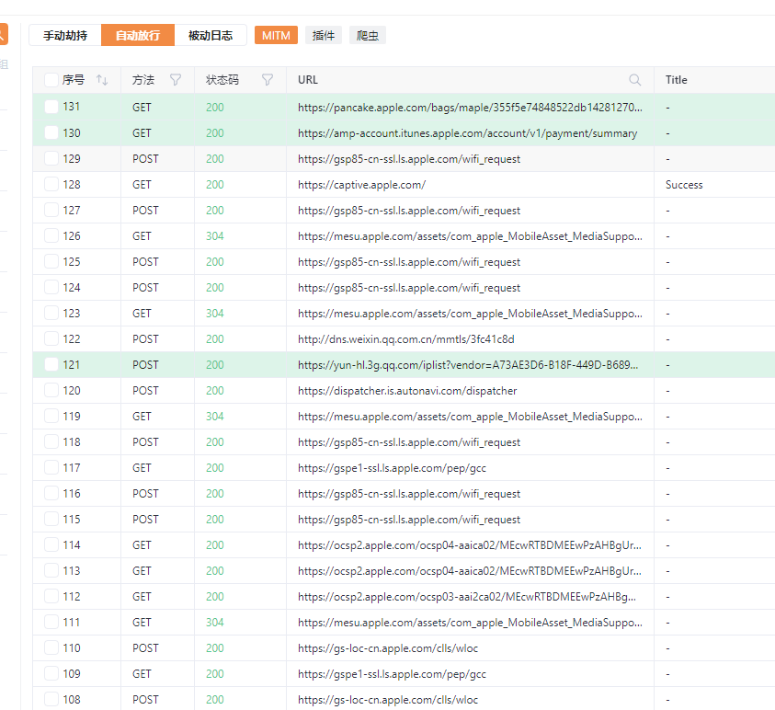Select the POST method cell in row 122
775x710 pixels.
point(145,338)
